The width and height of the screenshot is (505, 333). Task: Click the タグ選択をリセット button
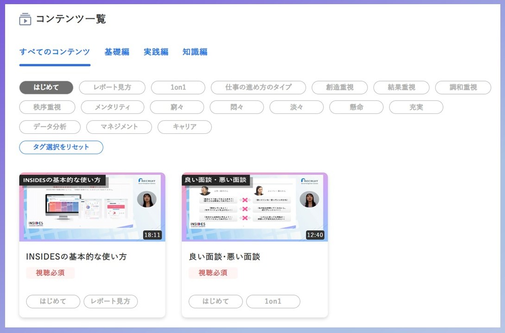click(x=61, y=147)
